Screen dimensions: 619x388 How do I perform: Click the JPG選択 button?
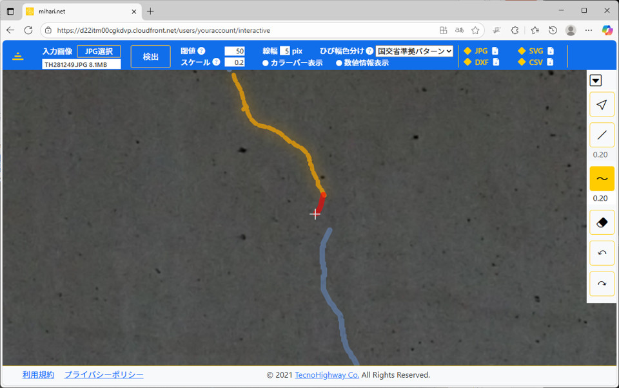pyautogui.click(x=99, y=51)
